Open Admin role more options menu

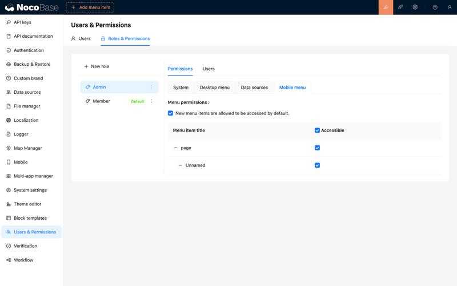pos(151,87)
